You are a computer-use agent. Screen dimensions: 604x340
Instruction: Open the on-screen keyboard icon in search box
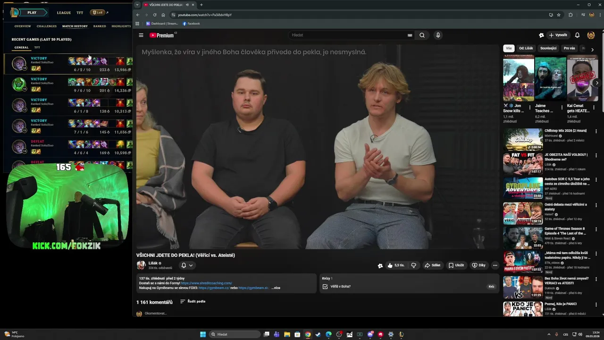[x=410, y=35]
